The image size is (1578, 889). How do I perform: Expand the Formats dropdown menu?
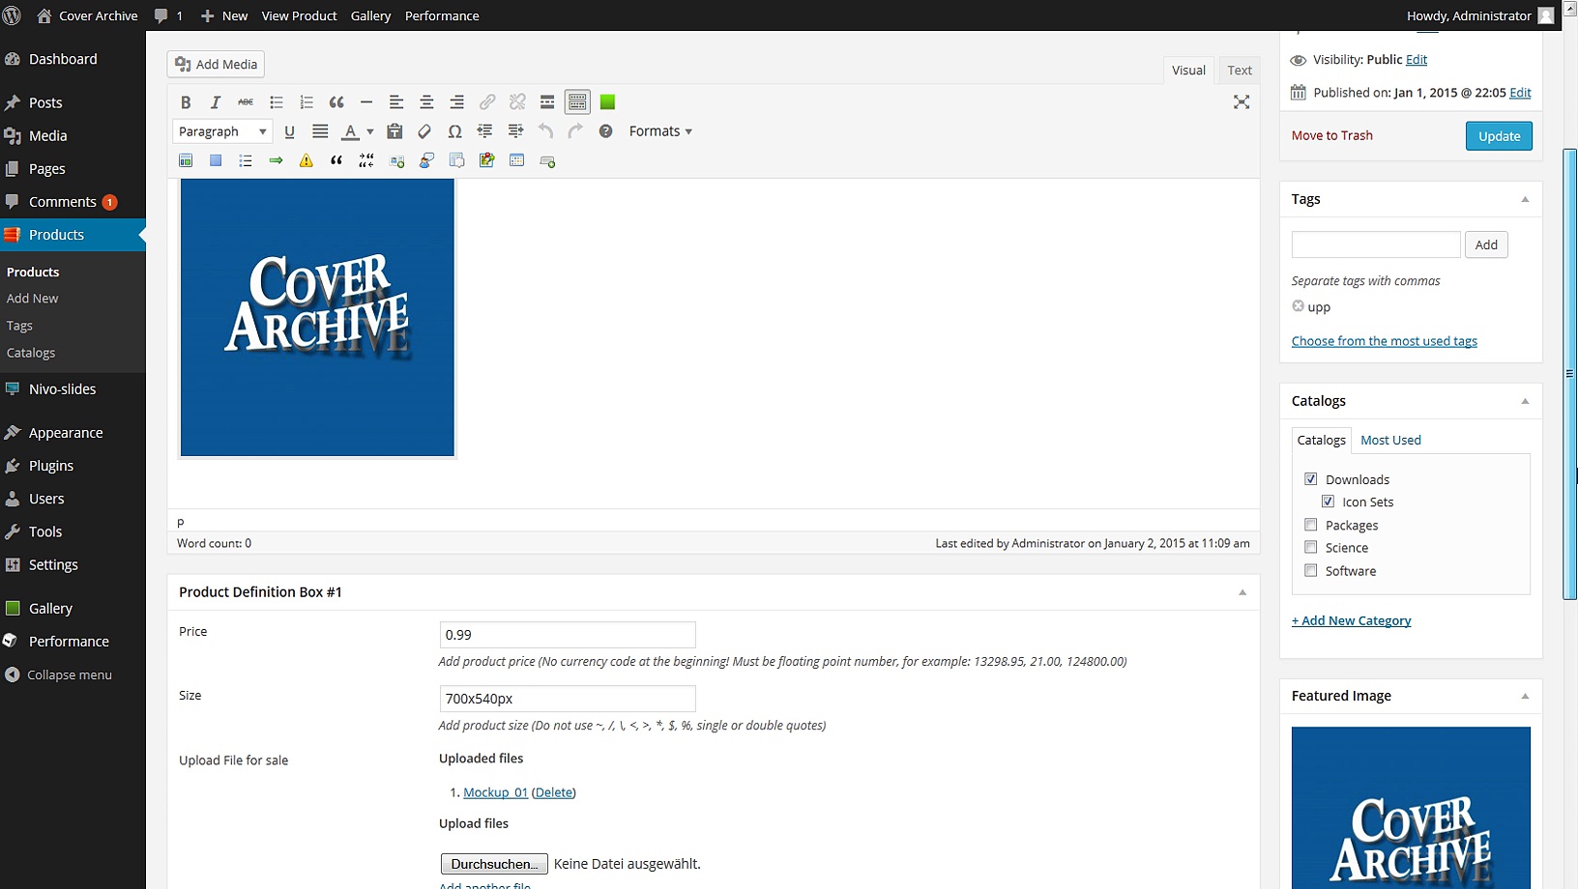(x=660, y=131)
